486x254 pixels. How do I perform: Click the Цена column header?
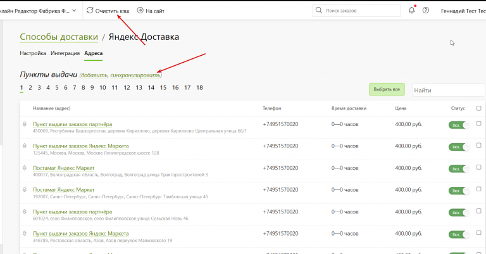(x=401, y=108)
